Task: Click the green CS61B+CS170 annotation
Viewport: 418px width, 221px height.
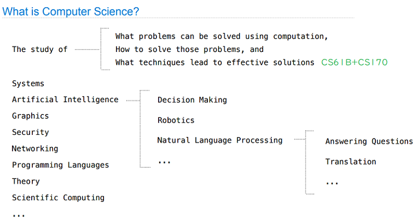Action: tap(355, 62)
